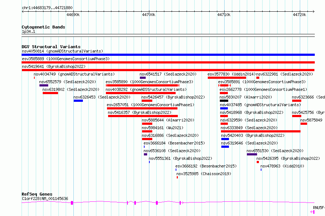This screenshot has height=216, width=325.
Task: Open nsv478963 Kidd2010 label
Action: 282,166
